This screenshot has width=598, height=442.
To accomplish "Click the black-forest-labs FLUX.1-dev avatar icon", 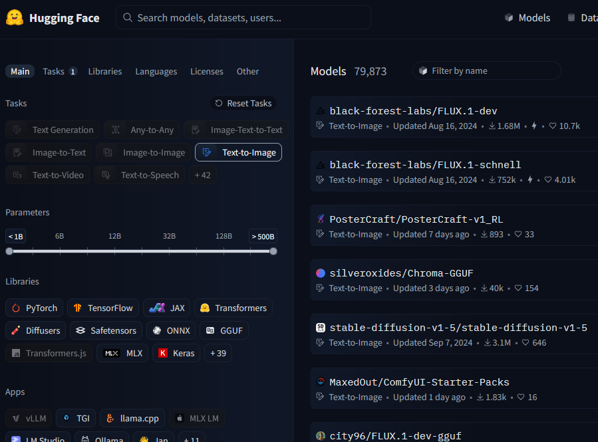I will [x=321, y=111].
